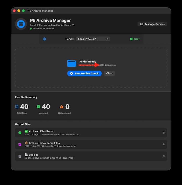
Task: Open the Server dropdown Local (127.0.0.1)
Action: point(93,39)
